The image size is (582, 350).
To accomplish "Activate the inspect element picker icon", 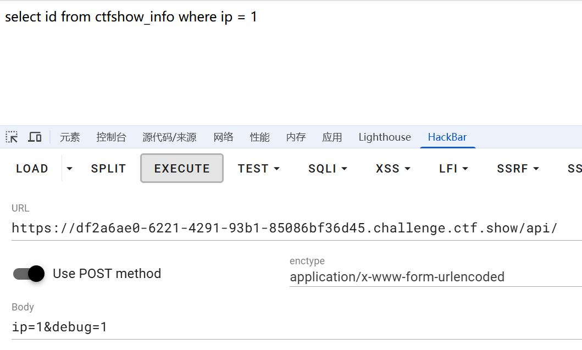I will (x=12, y=137).
